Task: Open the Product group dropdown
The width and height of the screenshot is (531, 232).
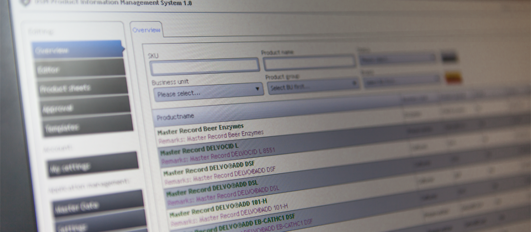Action: click(x=313, y=86)
